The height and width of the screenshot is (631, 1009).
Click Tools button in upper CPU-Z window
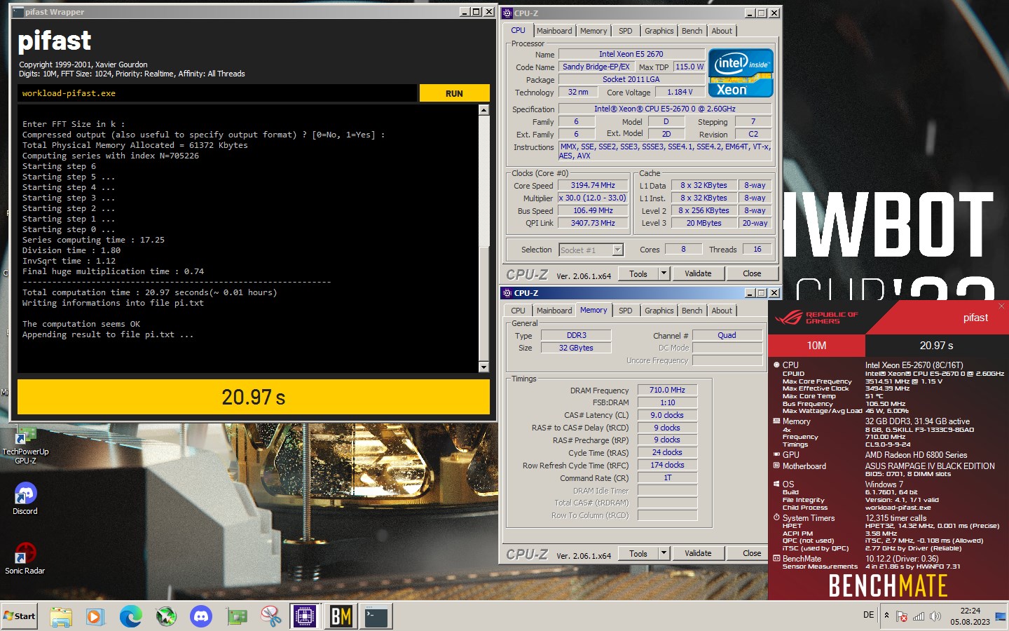coord(638,273)
